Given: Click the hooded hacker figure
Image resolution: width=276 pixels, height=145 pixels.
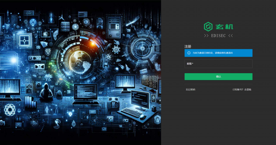Looking at the screenshot, I should point(46,91).
